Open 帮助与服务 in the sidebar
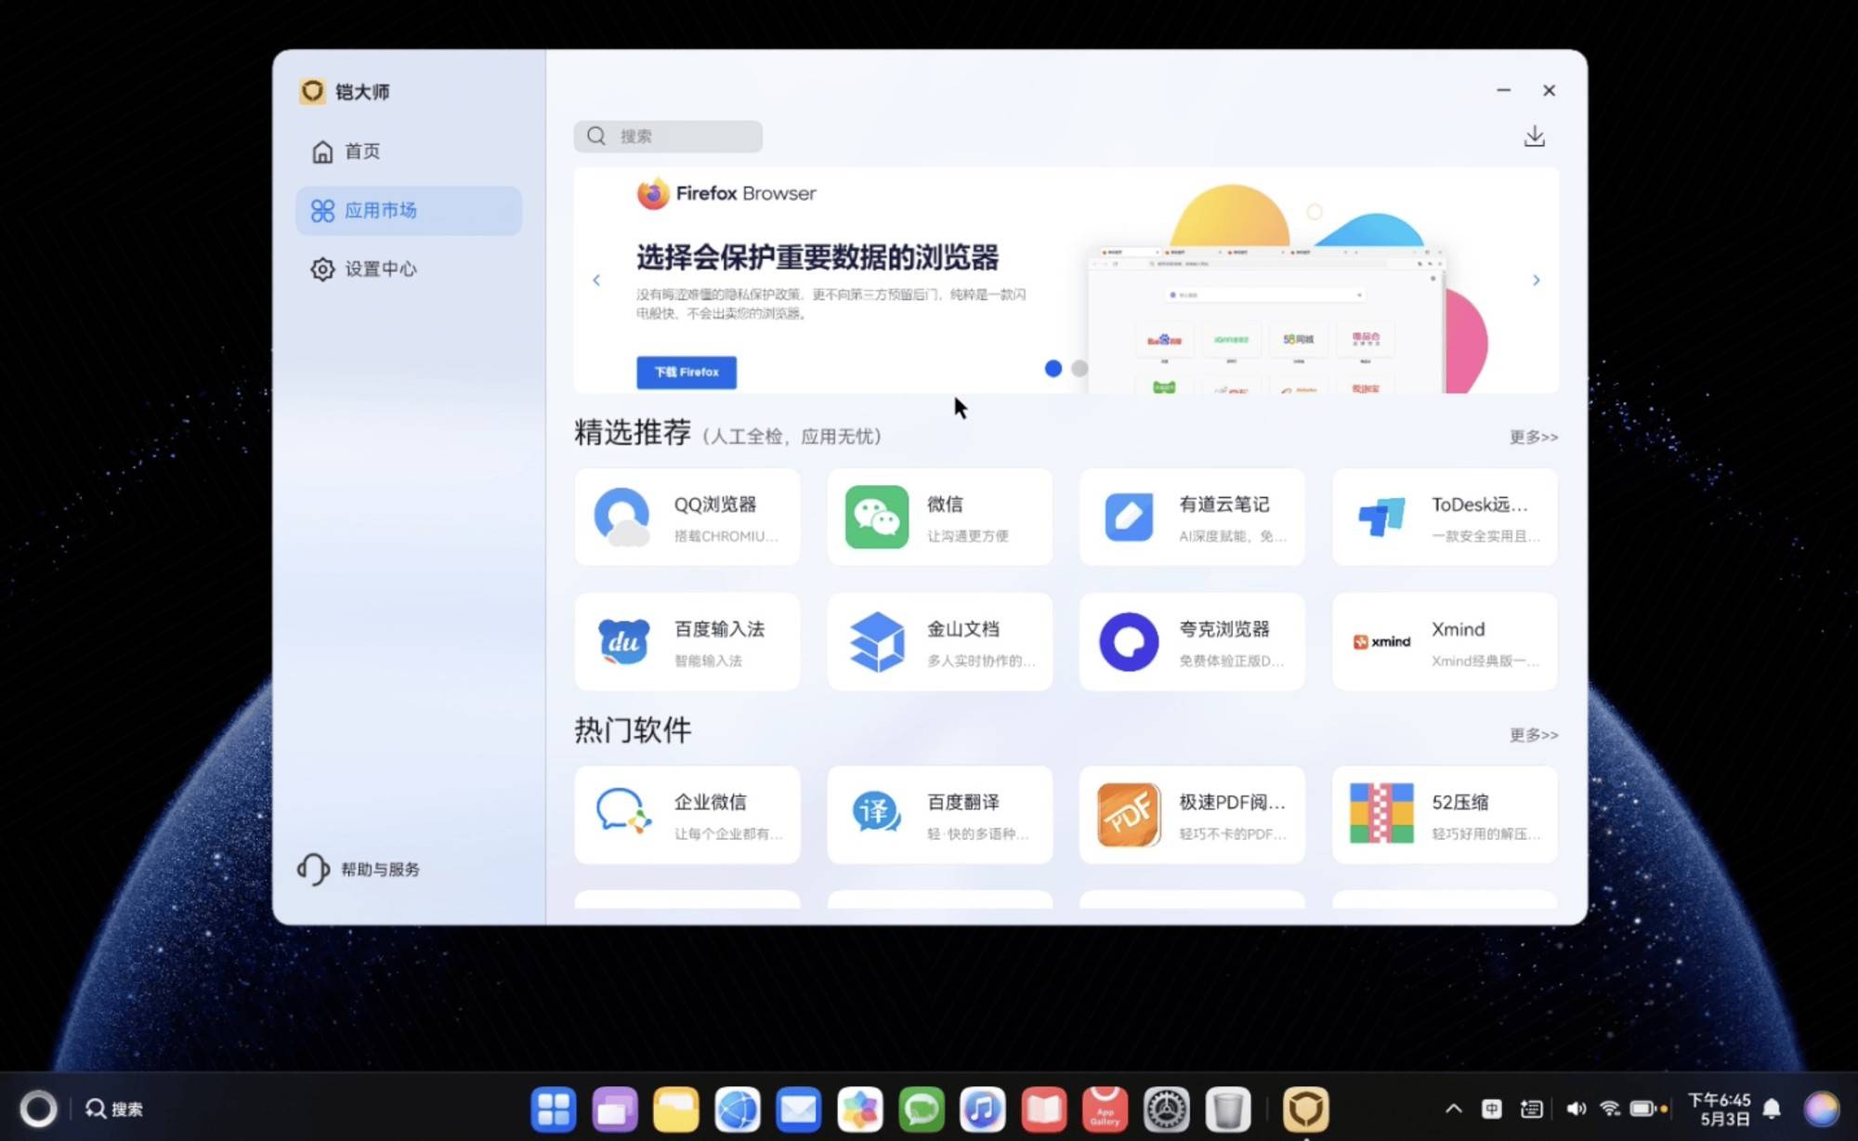Image resolution: width=1858 pixels, height=1141 pixels. point(359,870)
